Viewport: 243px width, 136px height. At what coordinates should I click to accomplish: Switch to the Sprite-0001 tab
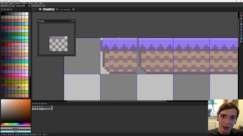click(x=23, y=6)
